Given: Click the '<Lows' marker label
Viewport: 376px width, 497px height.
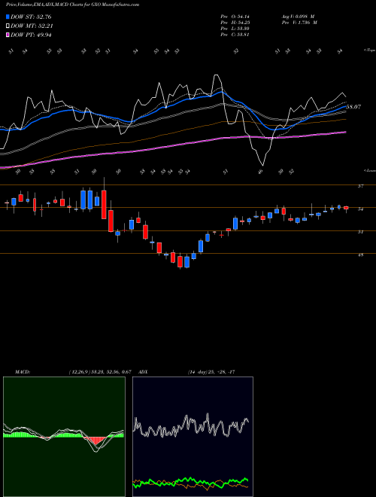Looking at the screenshot, I should (369, 170).
